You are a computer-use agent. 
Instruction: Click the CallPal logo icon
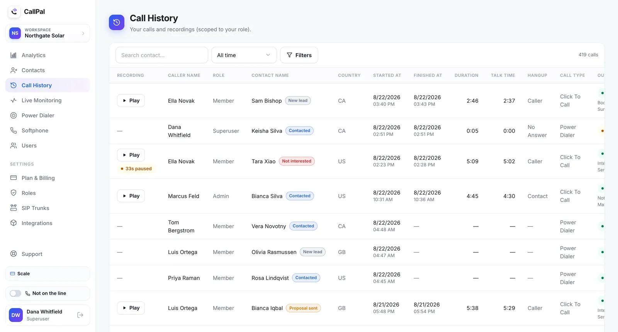coord(14,12)
